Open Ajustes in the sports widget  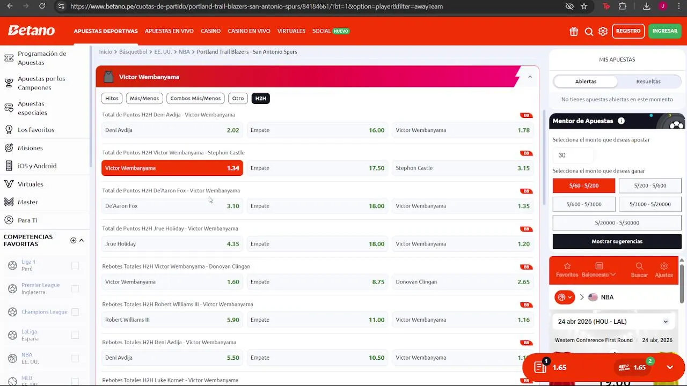664,270
